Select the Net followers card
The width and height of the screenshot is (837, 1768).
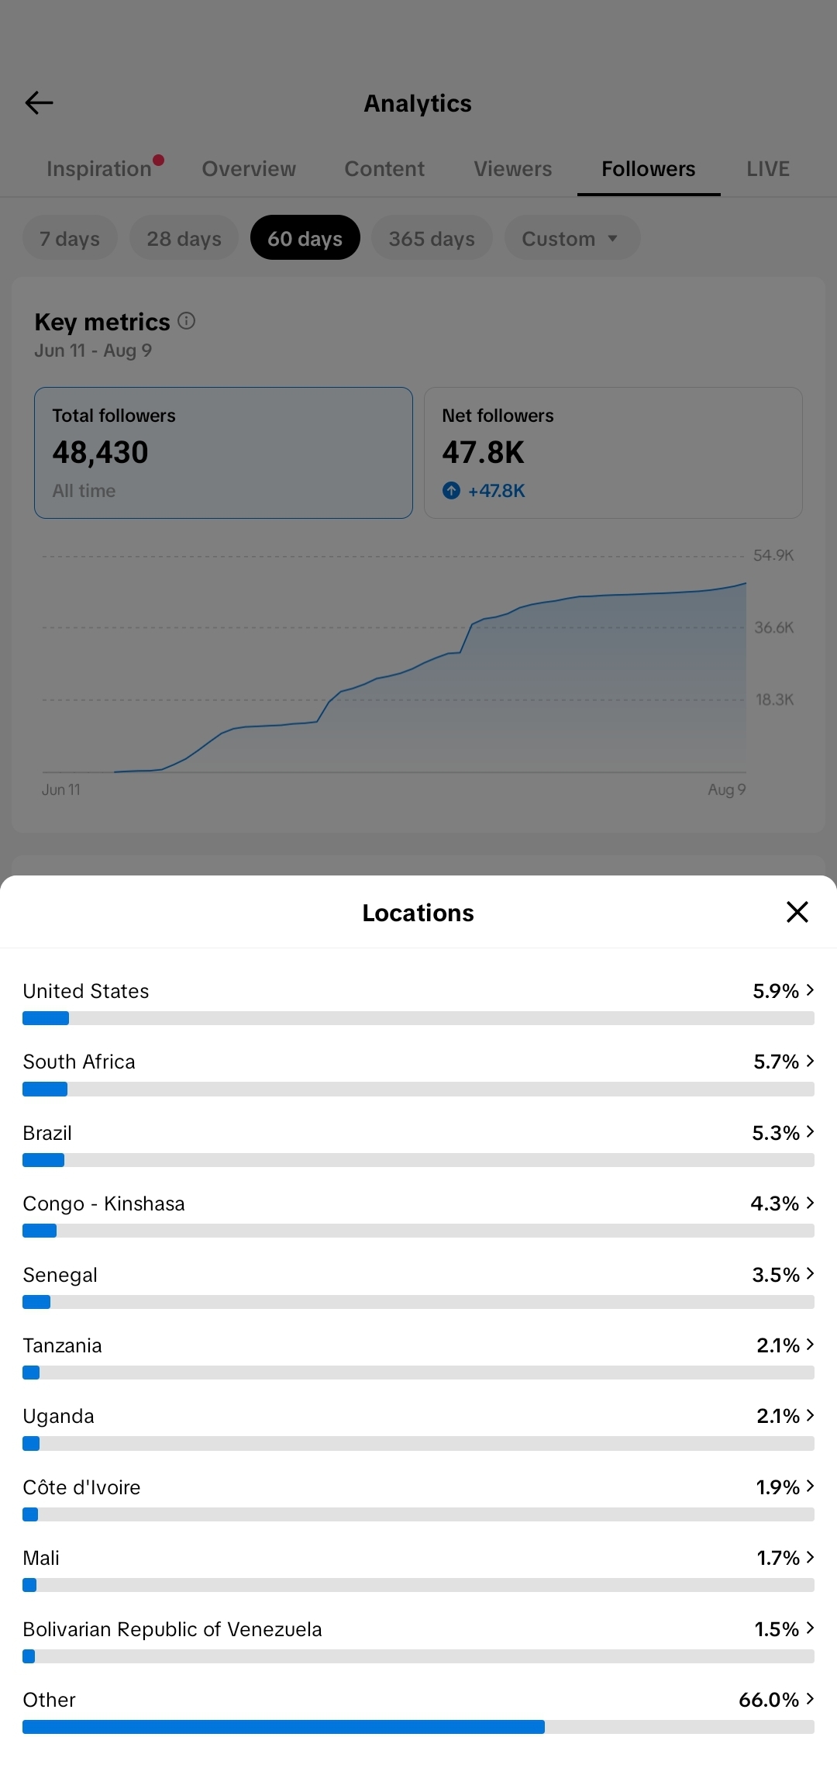click(x=613, y=453)
